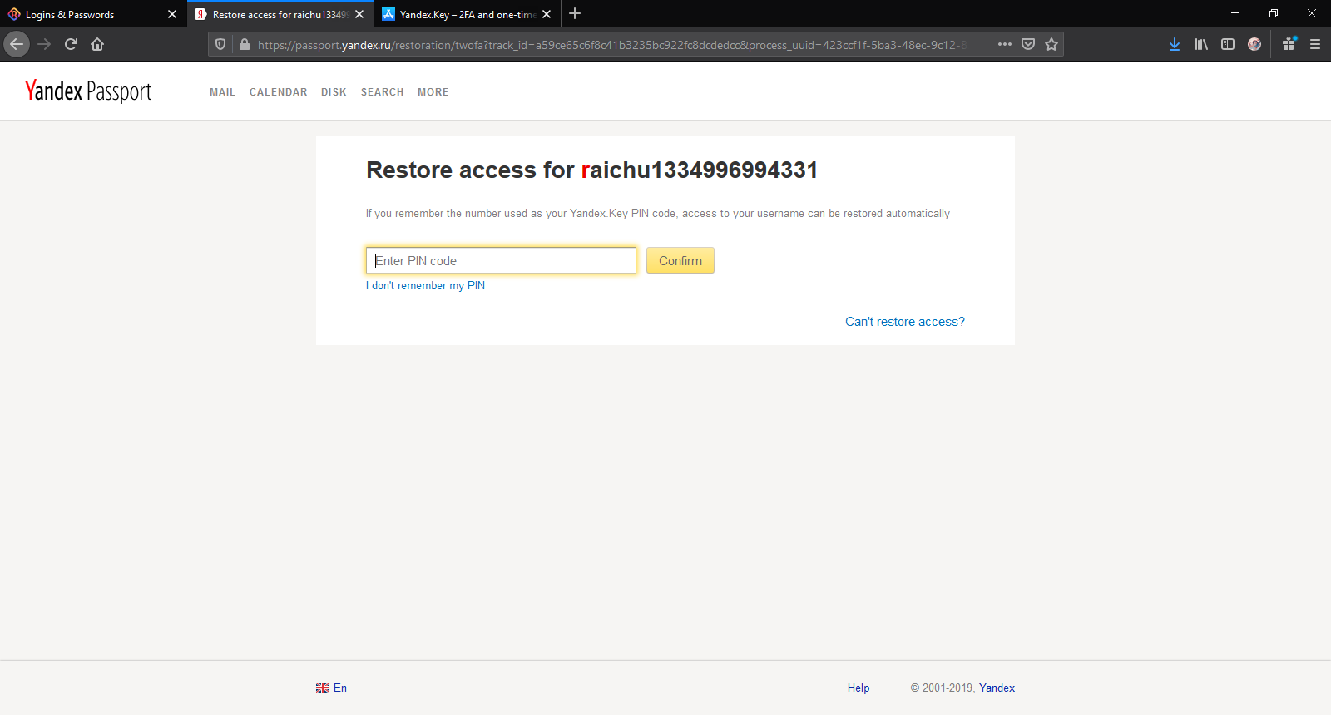
Task: Open the Firefox home page
Action: pos(97,44)
